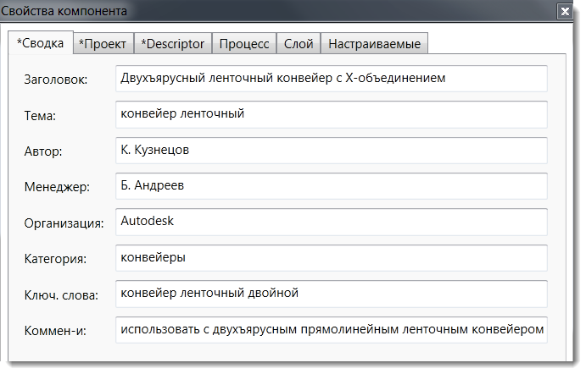This screenshot has width=586, height=374.
Task: Click the Организация: label text
Action: (x=64, y=223)
